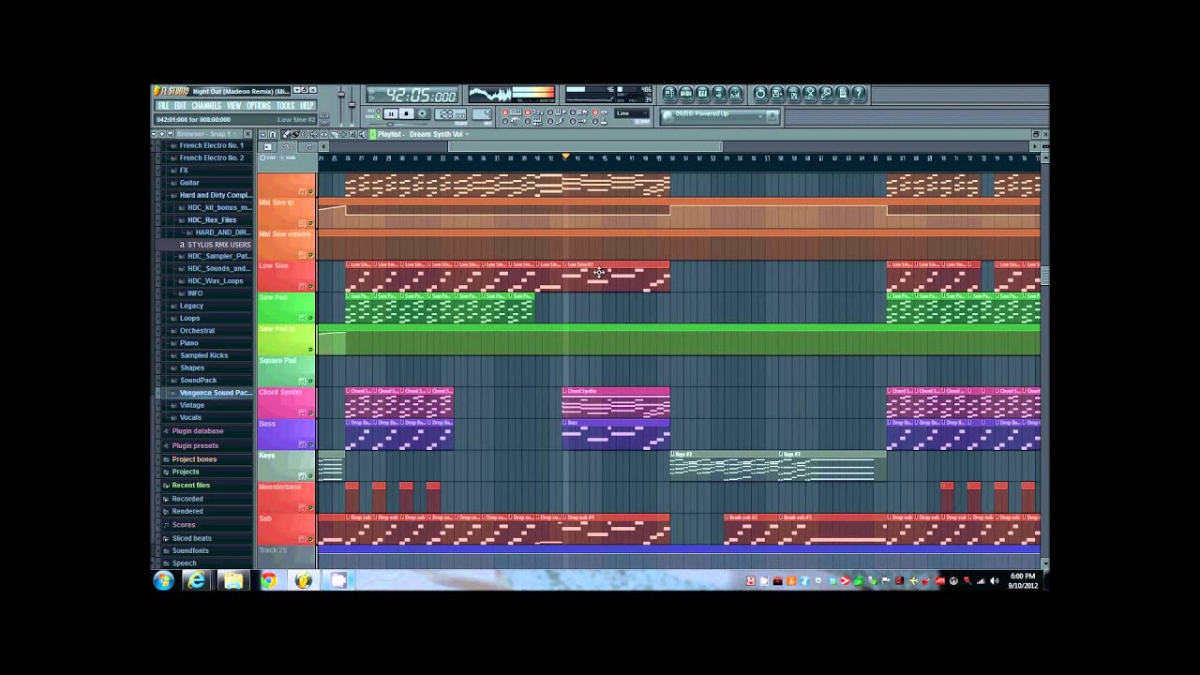Click the render/export disk icon

click(793, 94)
